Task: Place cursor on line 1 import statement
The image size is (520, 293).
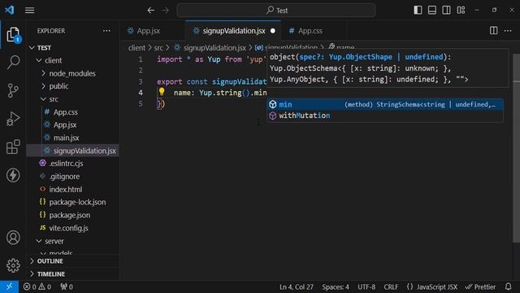Action: click(x=210, y=59)
